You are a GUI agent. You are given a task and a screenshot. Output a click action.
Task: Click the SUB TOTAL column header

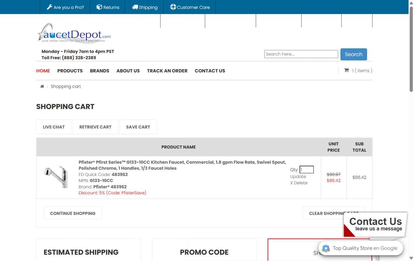coord(359,147)
